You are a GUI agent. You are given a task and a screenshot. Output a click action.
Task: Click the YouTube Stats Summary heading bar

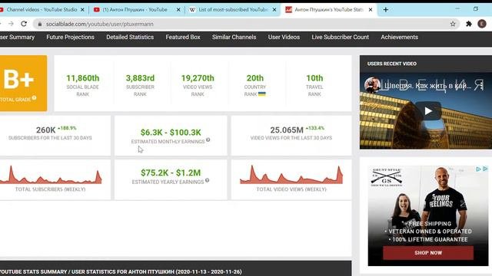coord(176,268)
